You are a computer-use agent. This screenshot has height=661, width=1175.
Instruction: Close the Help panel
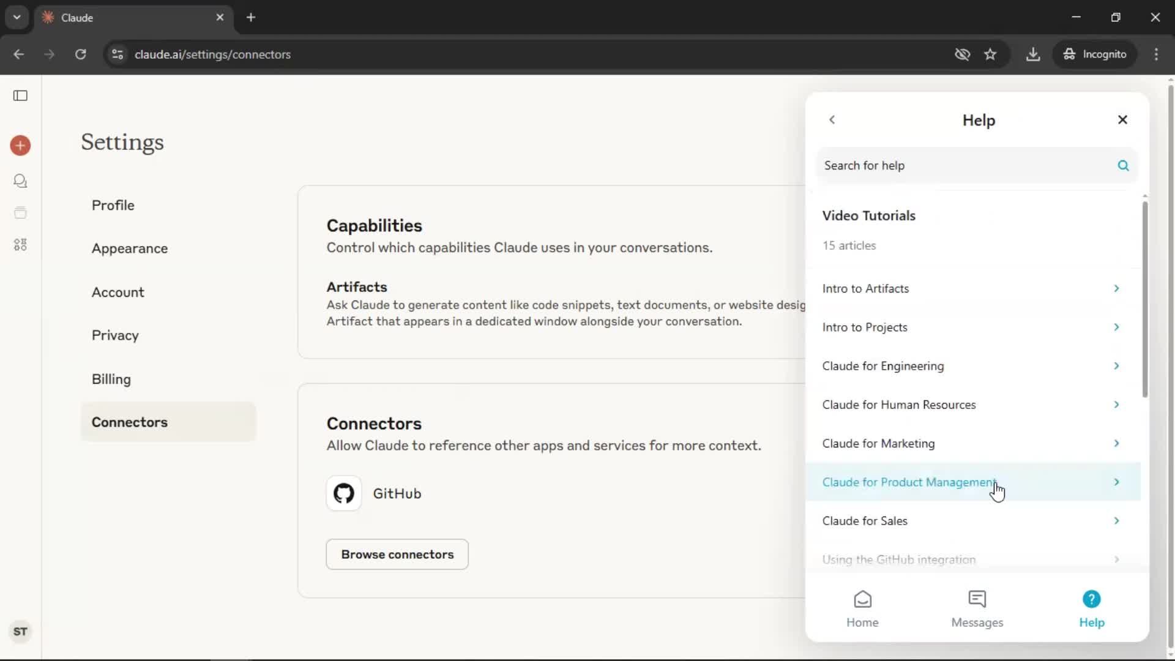coord(1122,120)
